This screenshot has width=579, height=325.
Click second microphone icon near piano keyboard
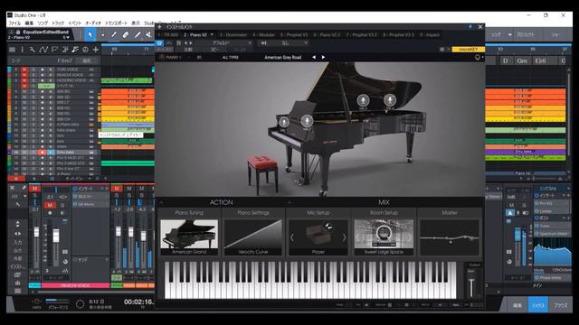pos(307,120)
